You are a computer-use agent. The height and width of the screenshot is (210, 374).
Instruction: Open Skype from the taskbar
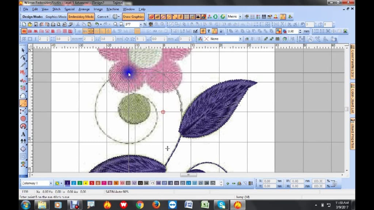click(221, 205)
